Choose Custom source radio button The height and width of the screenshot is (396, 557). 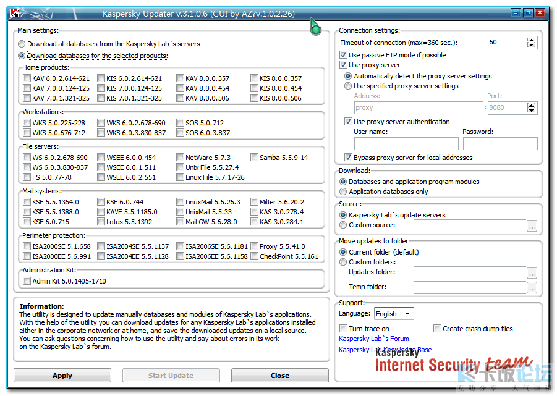point(343,225)
